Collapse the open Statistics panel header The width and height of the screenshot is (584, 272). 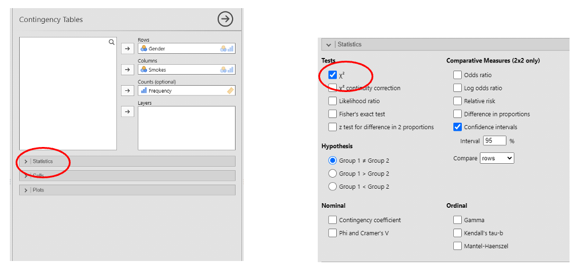pyautogui.click(x=446, y=45)
